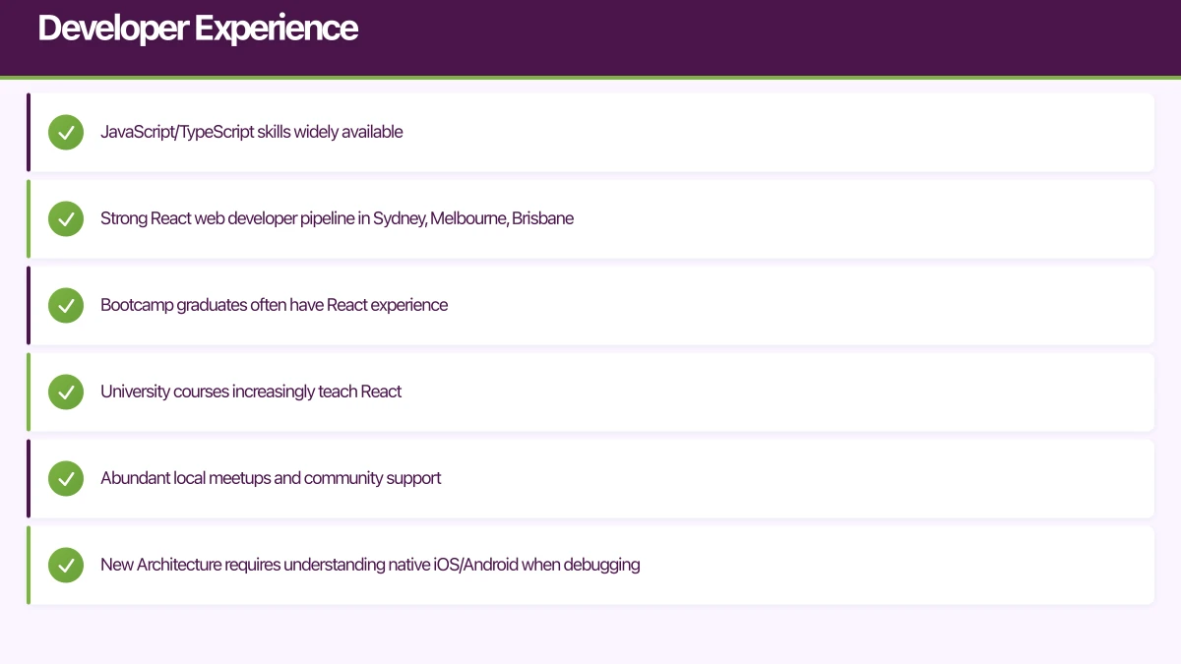
Task: Click the green accent bar on the last card
Action: click(x=29, y=565)
